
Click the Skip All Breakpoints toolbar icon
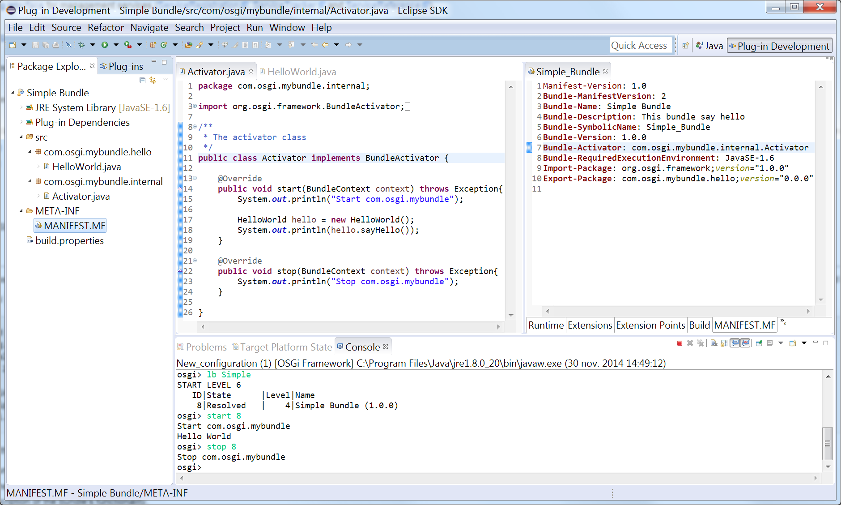[x=68, y=45]
